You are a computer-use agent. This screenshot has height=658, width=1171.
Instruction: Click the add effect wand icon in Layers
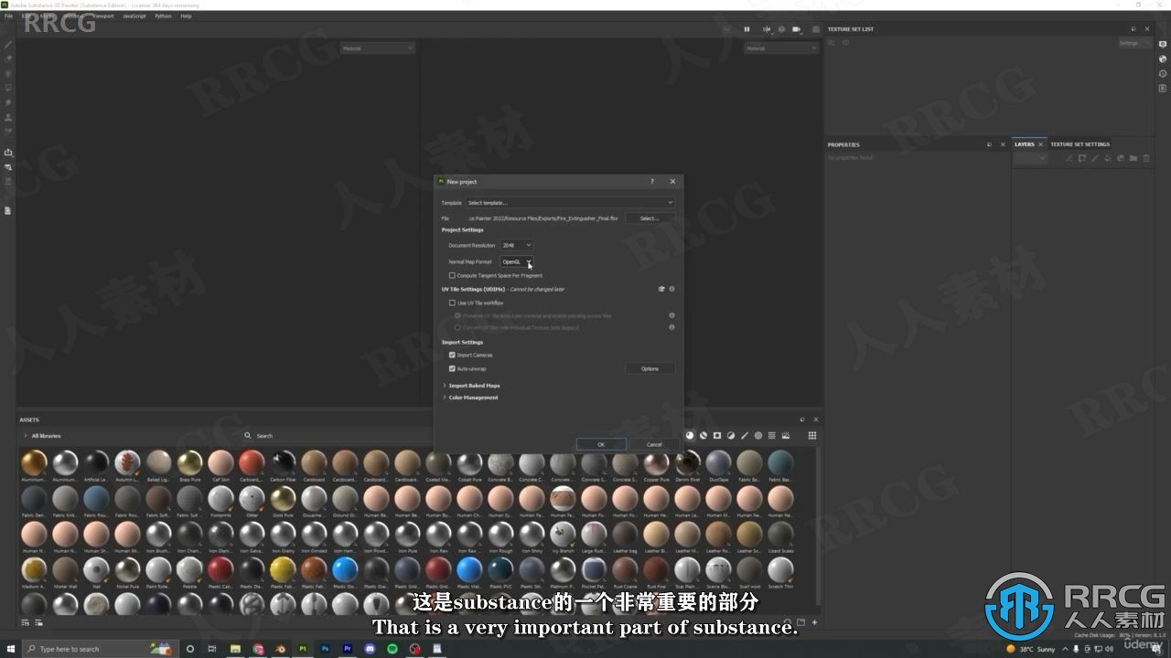(x=1069, y=158)
